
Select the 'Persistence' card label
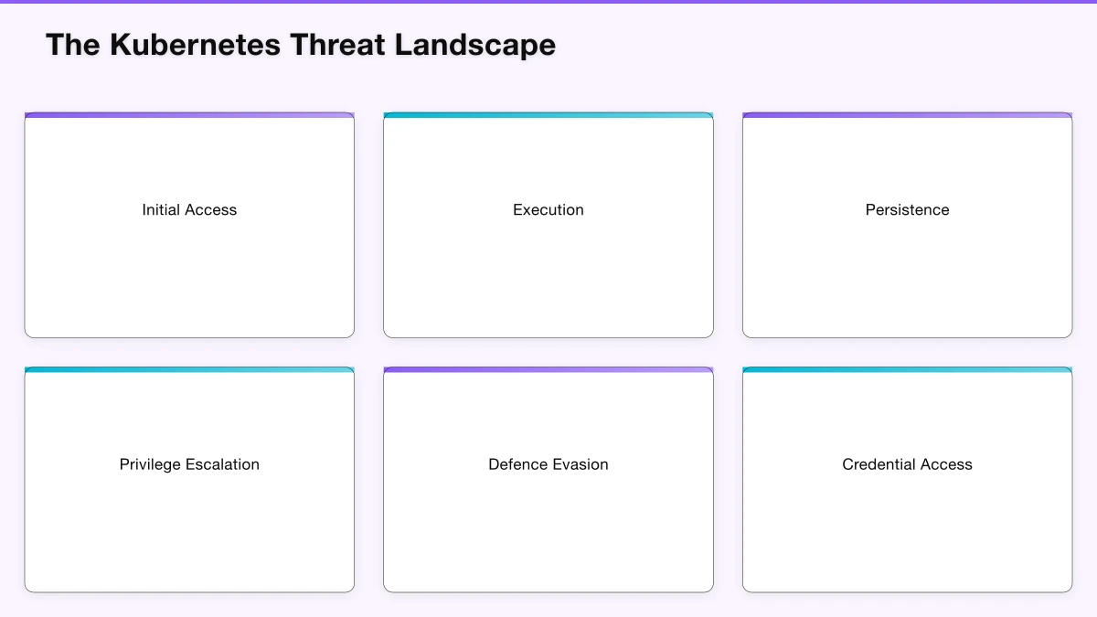pyautogui.click(x=907, y=210)
